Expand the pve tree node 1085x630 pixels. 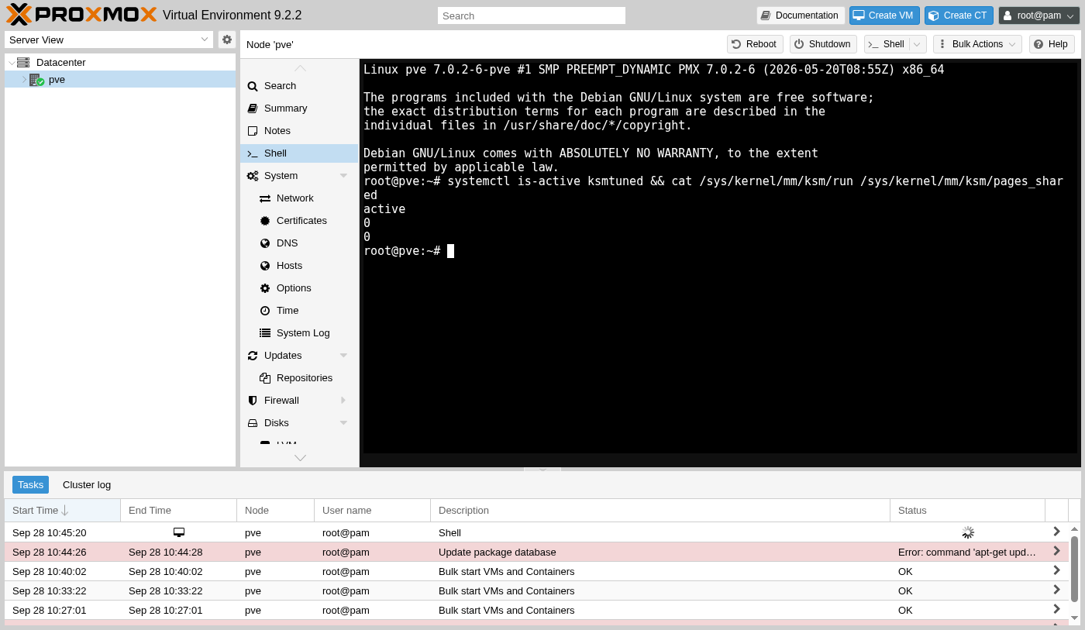24,79
